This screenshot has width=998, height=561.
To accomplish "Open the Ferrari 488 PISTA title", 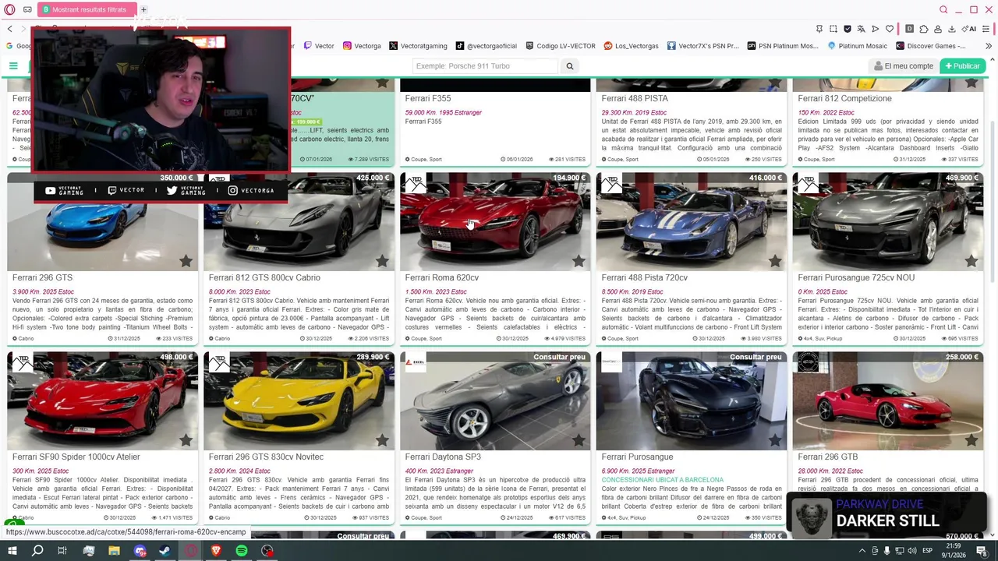I will [635, 98].
